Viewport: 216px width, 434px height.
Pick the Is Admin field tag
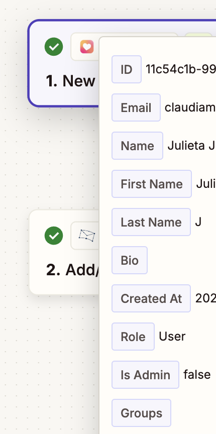(145, 375)
